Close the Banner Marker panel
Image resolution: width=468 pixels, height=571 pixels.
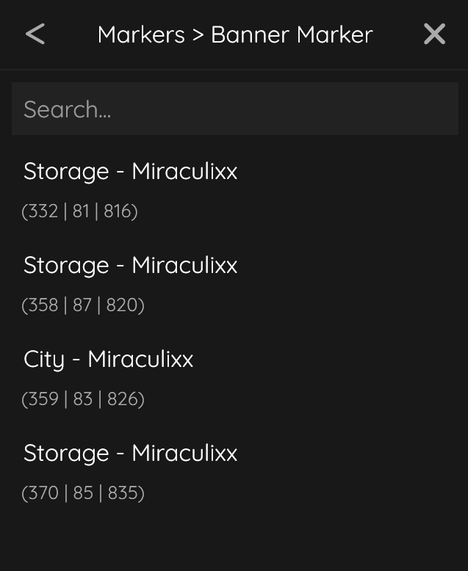pos(434,34)
